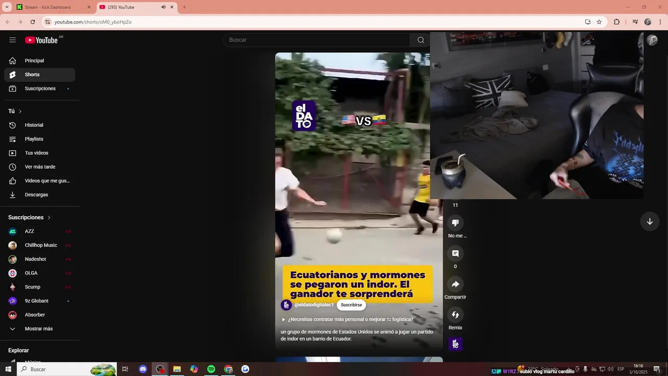Open the notification center on taskbar
This screenshot has width=668, height=376.
[x=658, y=369]
